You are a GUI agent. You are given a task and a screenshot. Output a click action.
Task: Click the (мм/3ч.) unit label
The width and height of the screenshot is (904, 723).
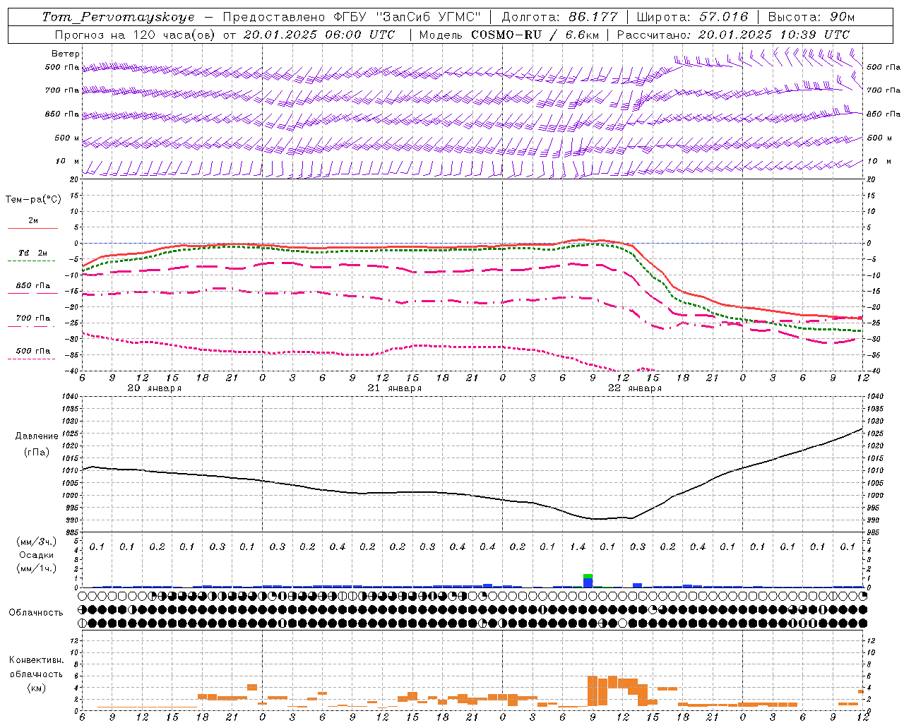click(36, 542)
